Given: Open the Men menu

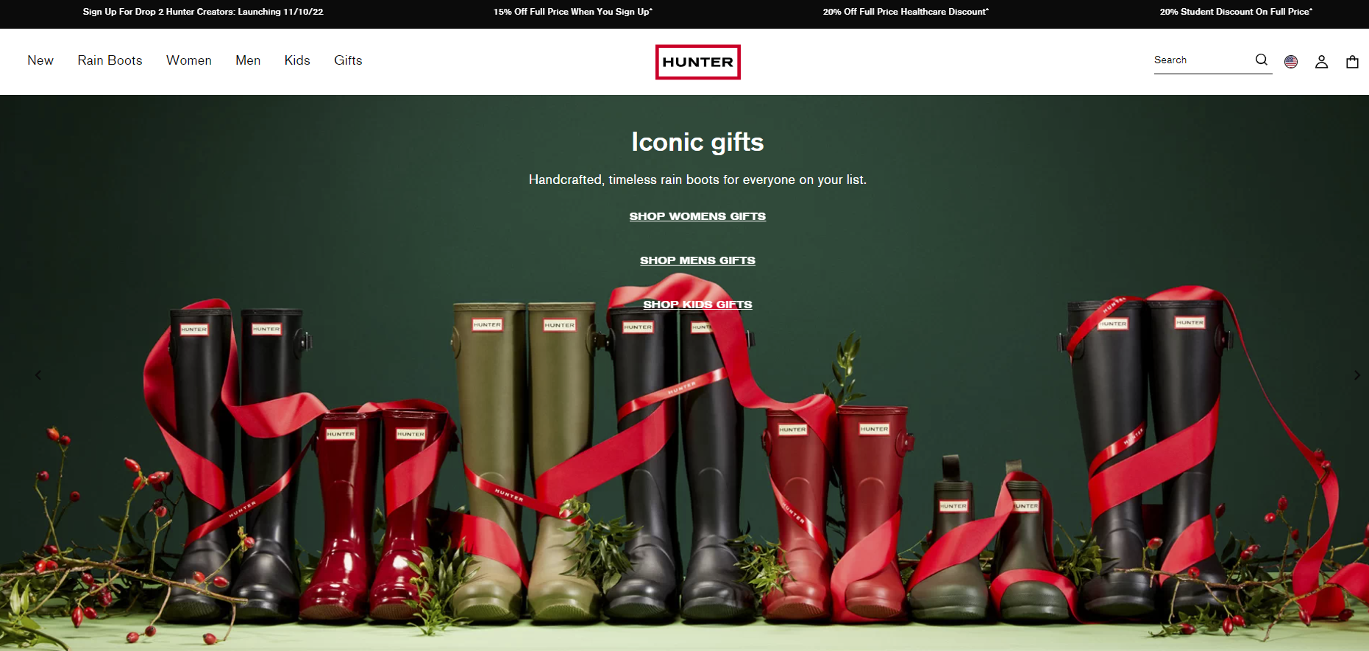Looking at the screenshot, I should pyautogui.click(x=248, y=60).
